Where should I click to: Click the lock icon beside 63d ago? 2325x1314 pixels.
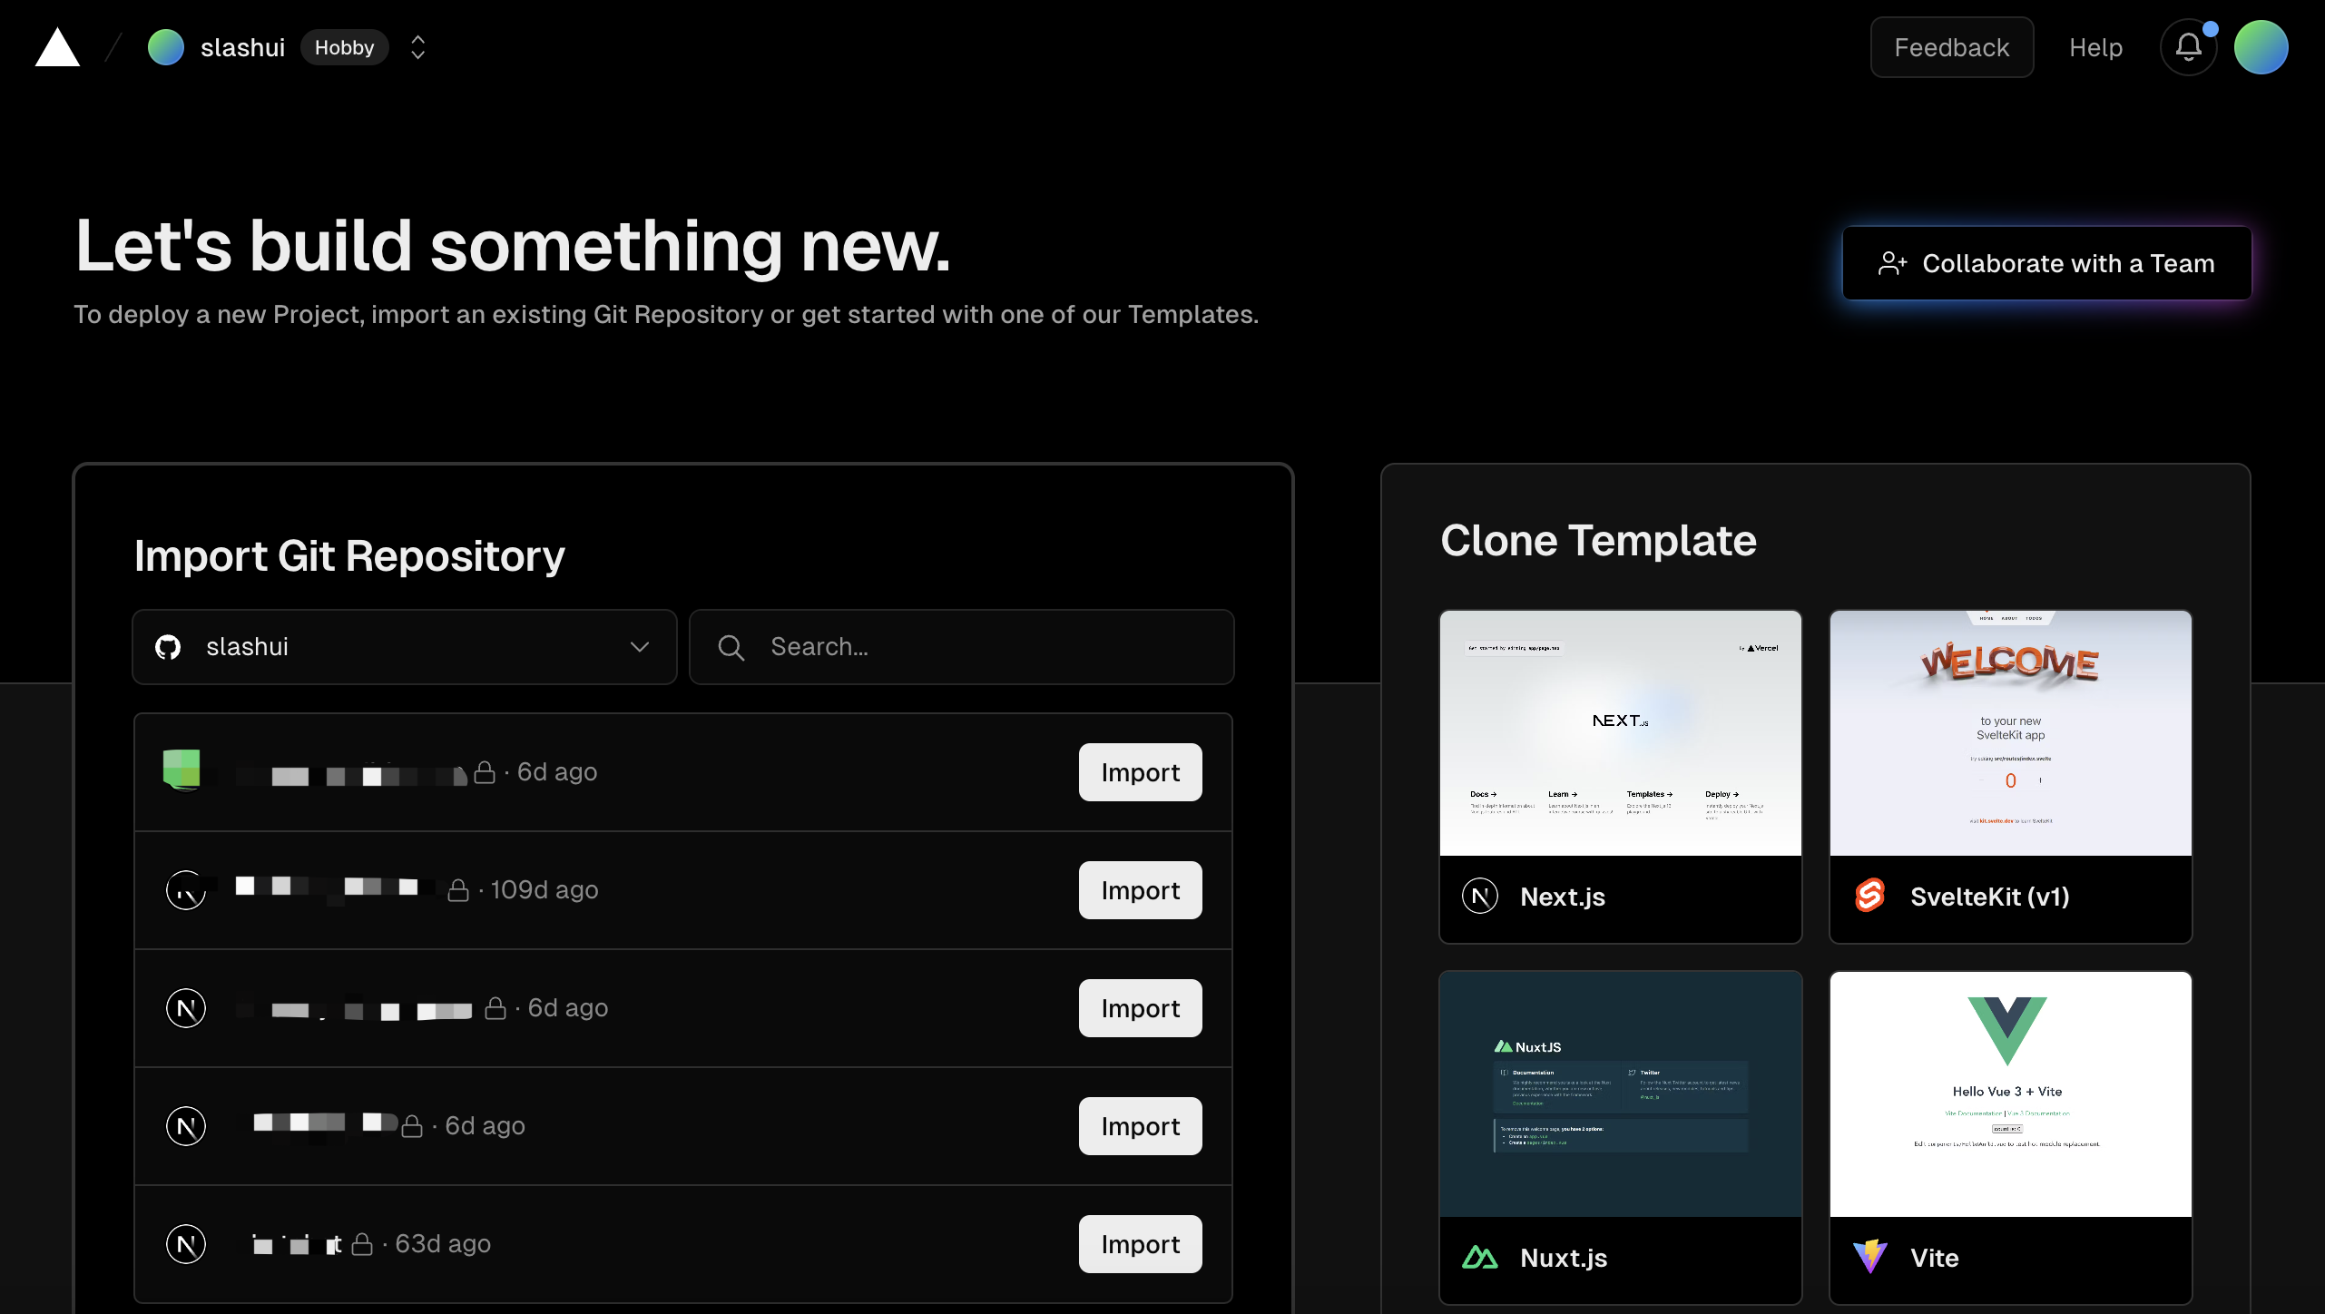pos(362,1244)
